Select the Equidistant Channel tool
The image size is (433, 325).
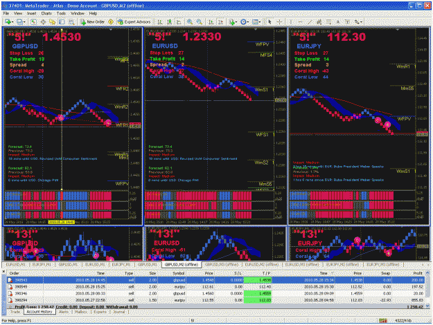[x=319, y=21]
